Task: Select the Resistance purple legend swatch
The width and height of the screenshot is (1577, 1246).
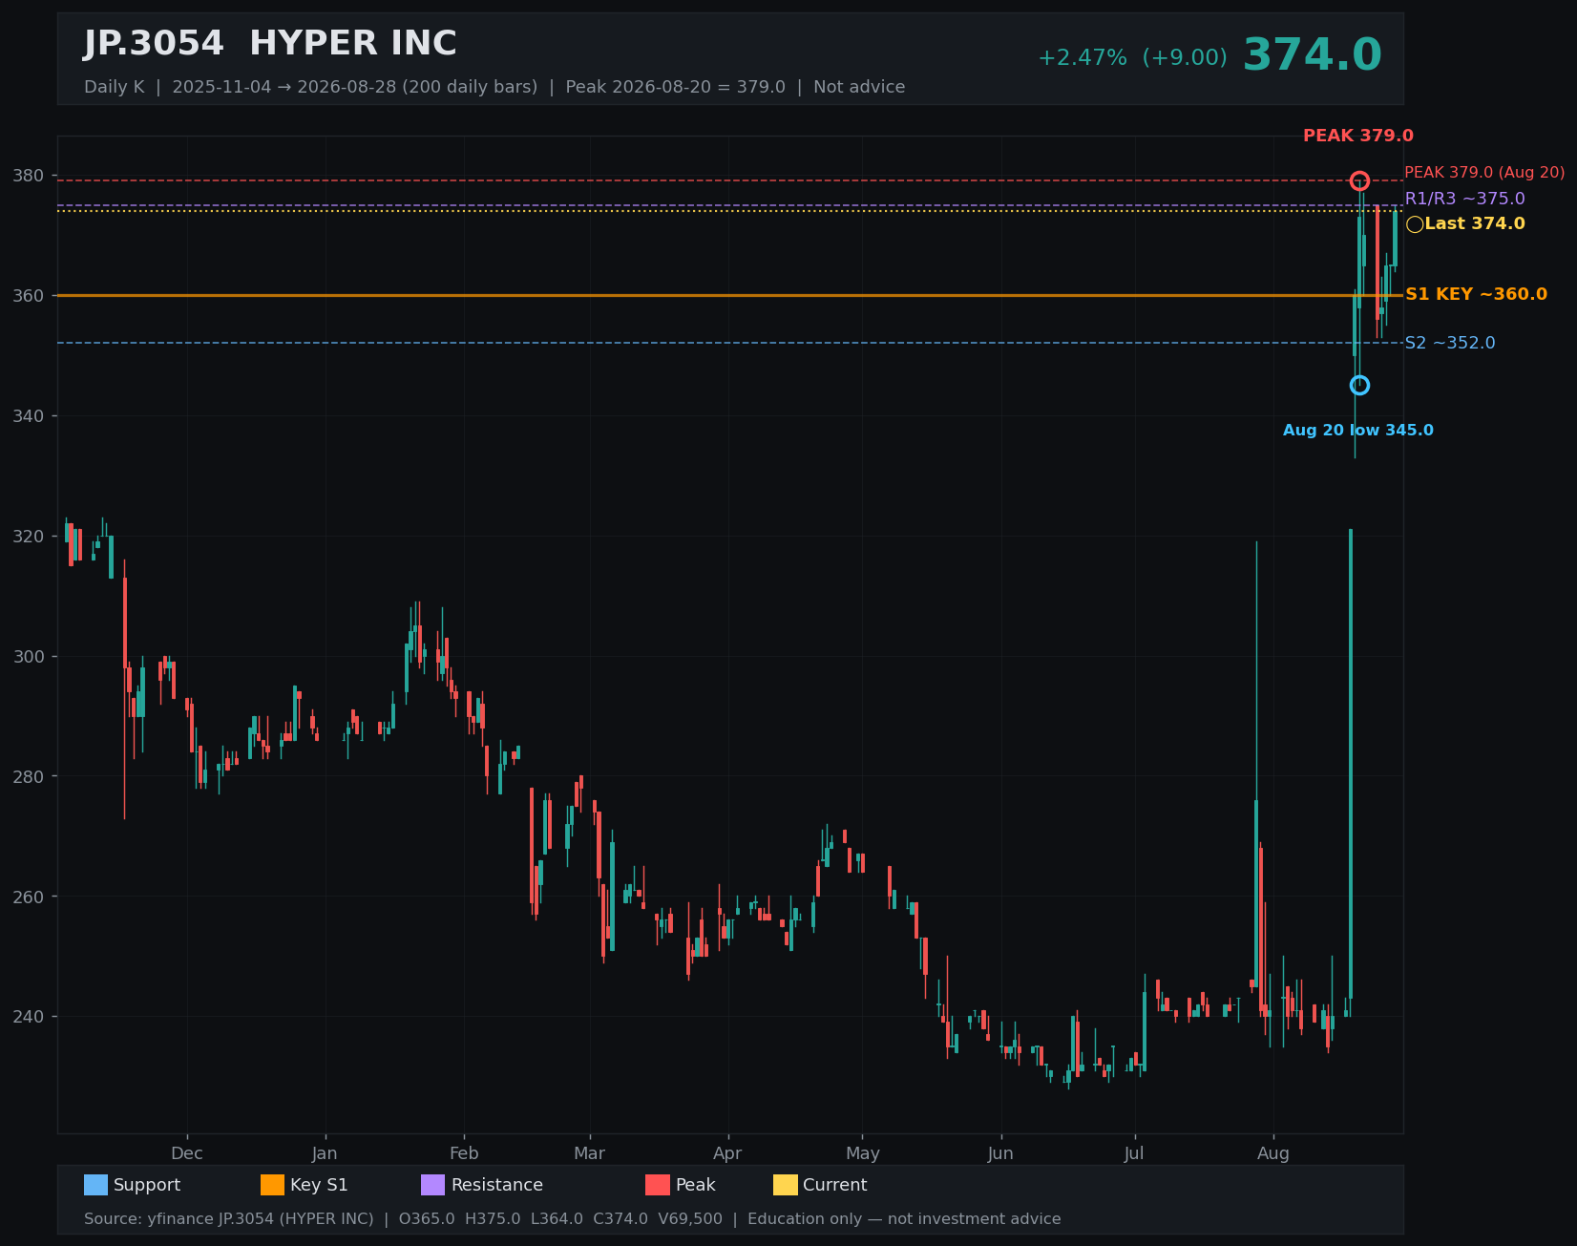Action: [x=432, y=1185]
